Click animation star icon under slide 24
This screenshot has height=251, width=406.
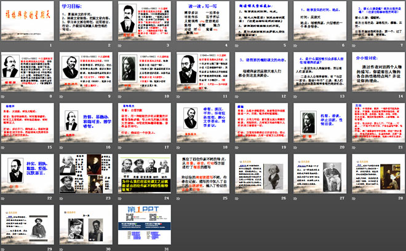point(119,199)
